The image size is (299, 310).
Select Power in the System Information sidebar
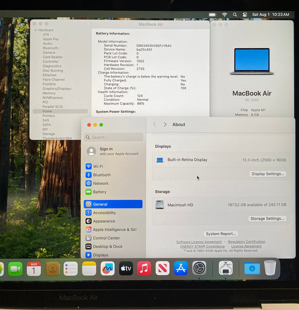[x=60, y=111]
